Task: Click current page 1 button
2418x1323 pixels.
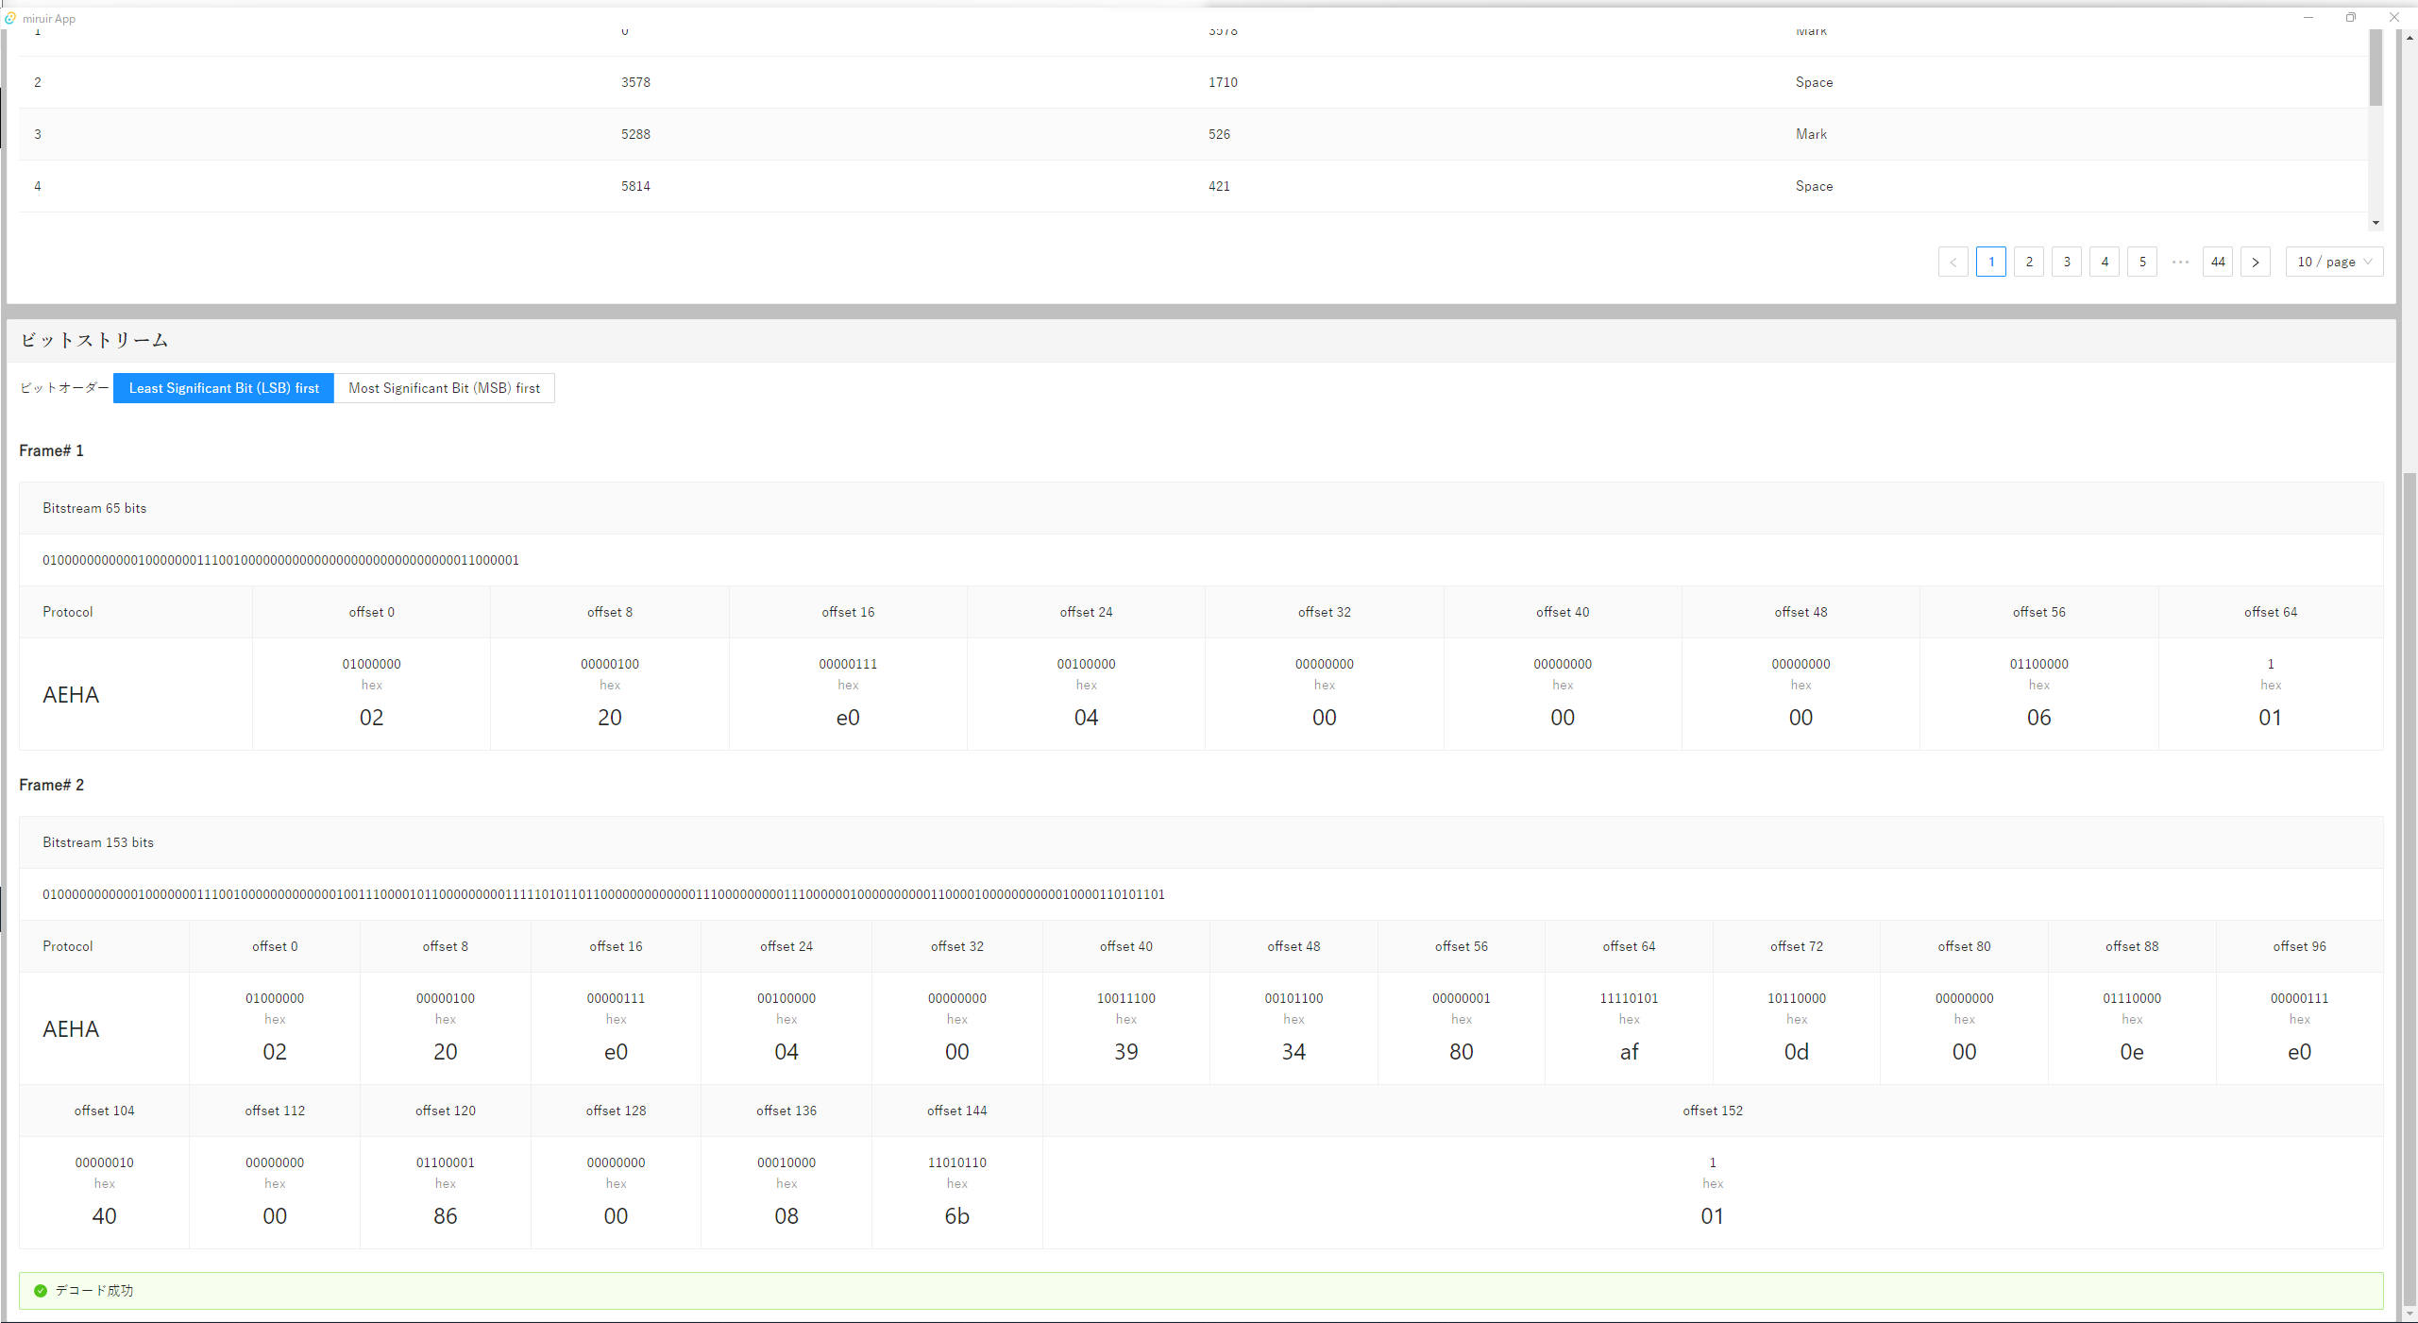Action: pyautogui.click(x=1990, y=262)
